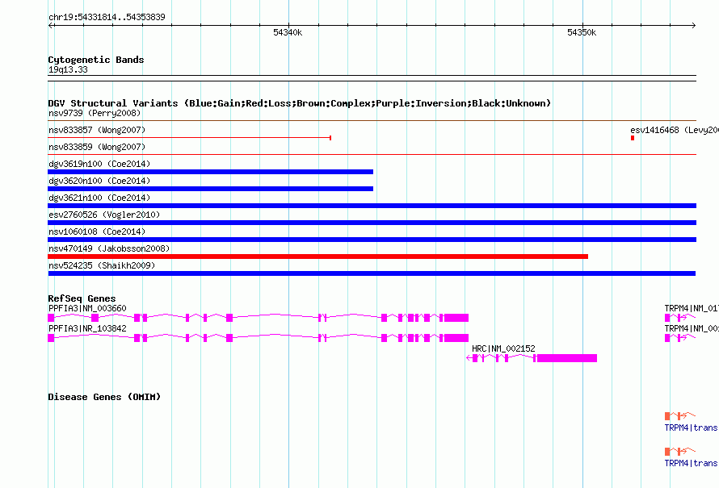Click the RefSeq Genes track title
The width and height of the screenshot is (719, 488).
[82, 298]
